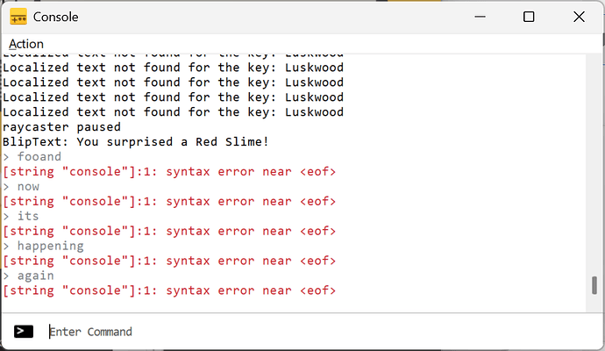Click the "raycaster paused" log line
This screenshot has width=605, height=351.
pos(61,127)
